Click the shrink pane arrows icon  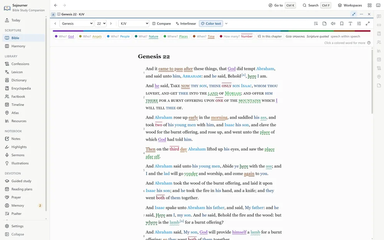[354, 14]
